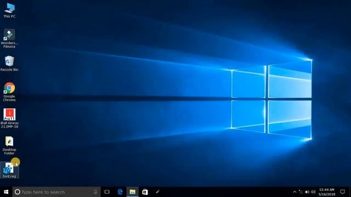This screenshot has height=197, width=351.
Task: Open the volume speaker tray icon
Action: click(x=313, y=192)
